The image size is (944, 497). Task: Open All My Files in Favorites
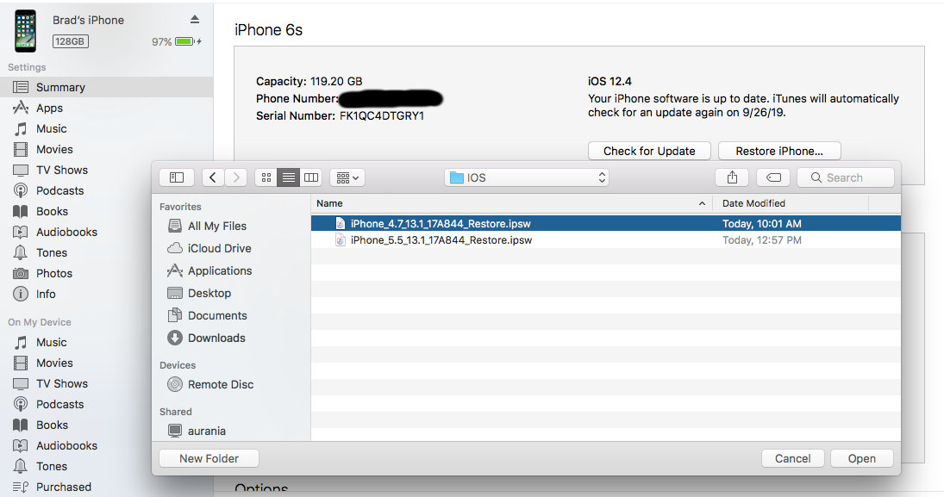[x=216, y=227]
